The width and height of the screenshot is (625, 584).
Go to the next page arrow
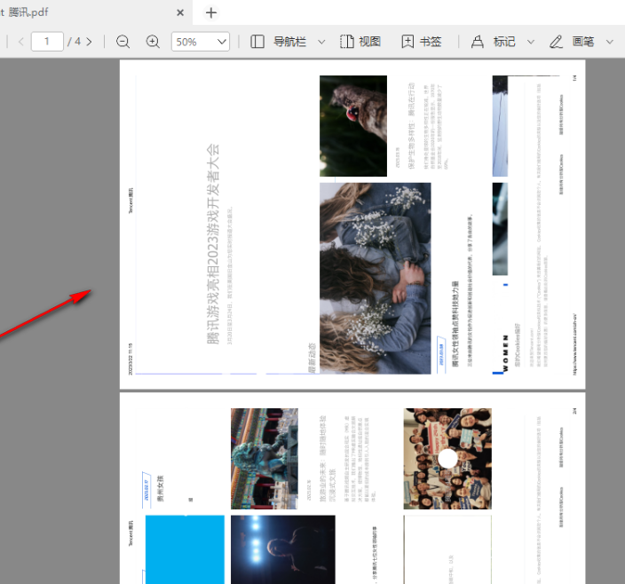90,42
